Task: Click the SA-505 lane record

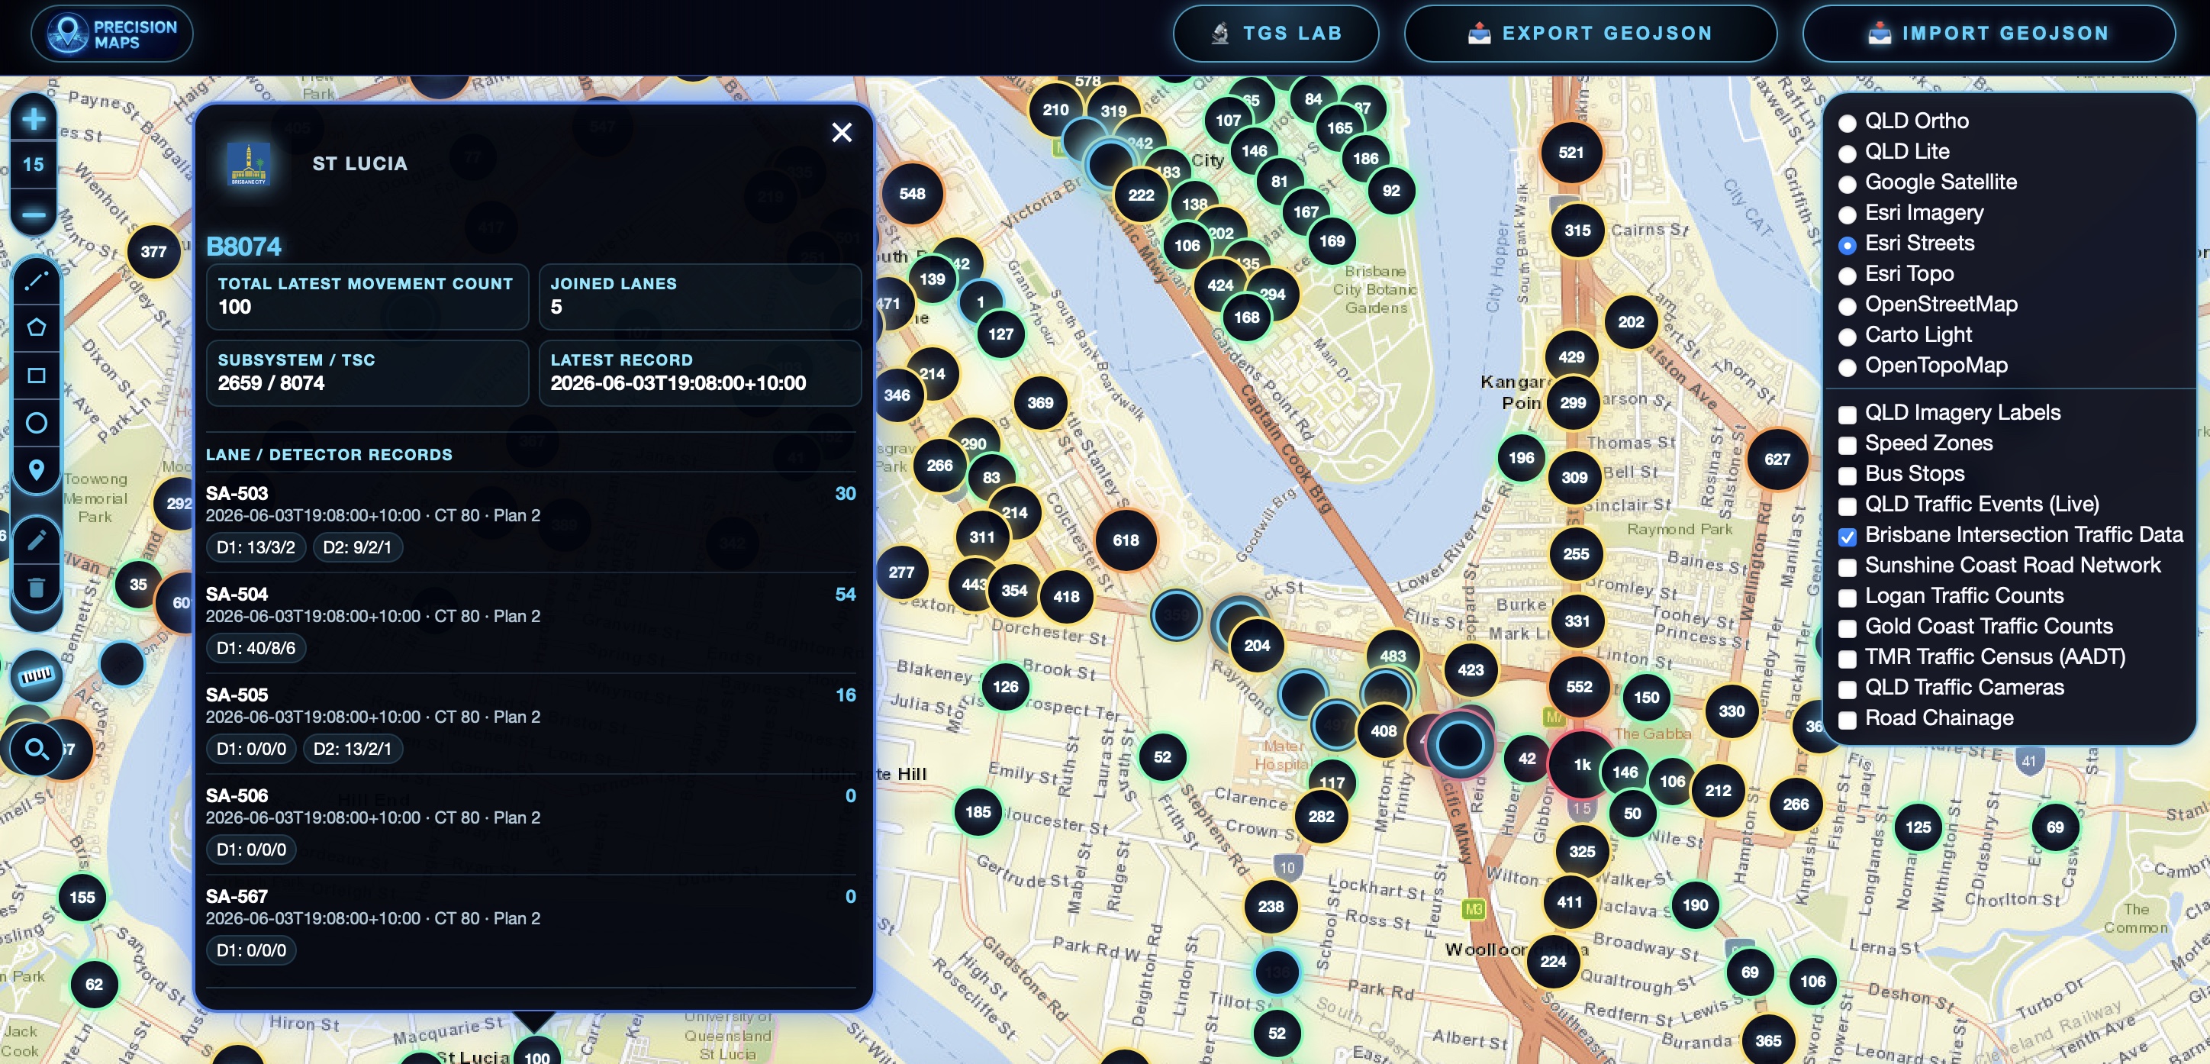Action: click(x=531, y=724)
